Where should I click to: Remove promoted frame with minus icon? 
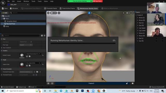coord(52,83)
